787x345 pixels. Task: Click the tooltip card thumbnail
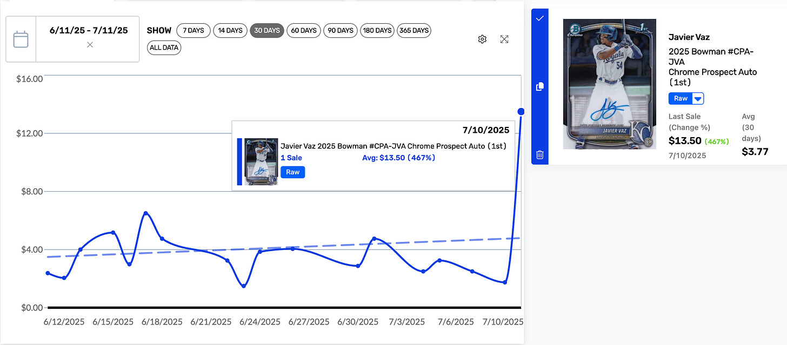[261, 161]
